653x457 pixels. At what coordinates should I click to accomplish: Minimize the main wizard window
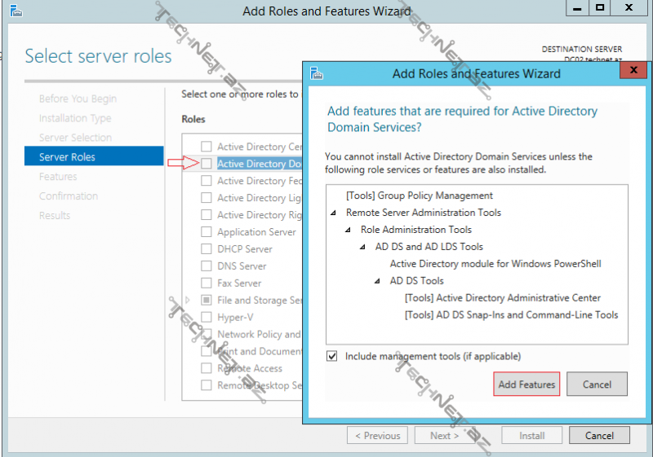click(576, 8)
